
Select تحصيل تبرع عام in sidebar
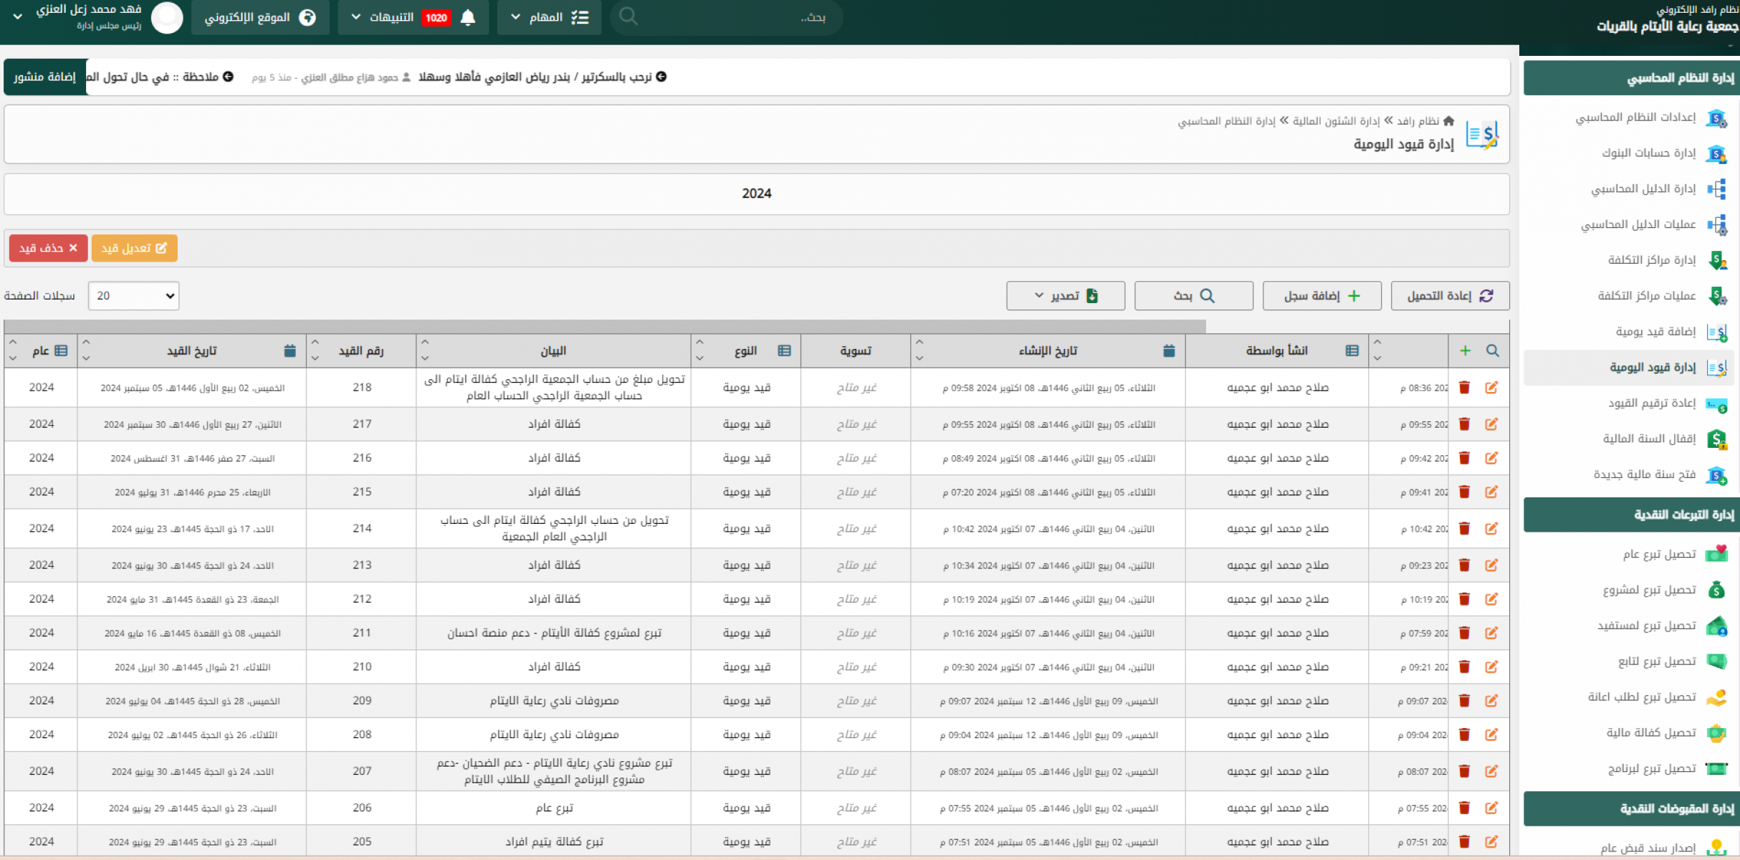[1658, 554]
